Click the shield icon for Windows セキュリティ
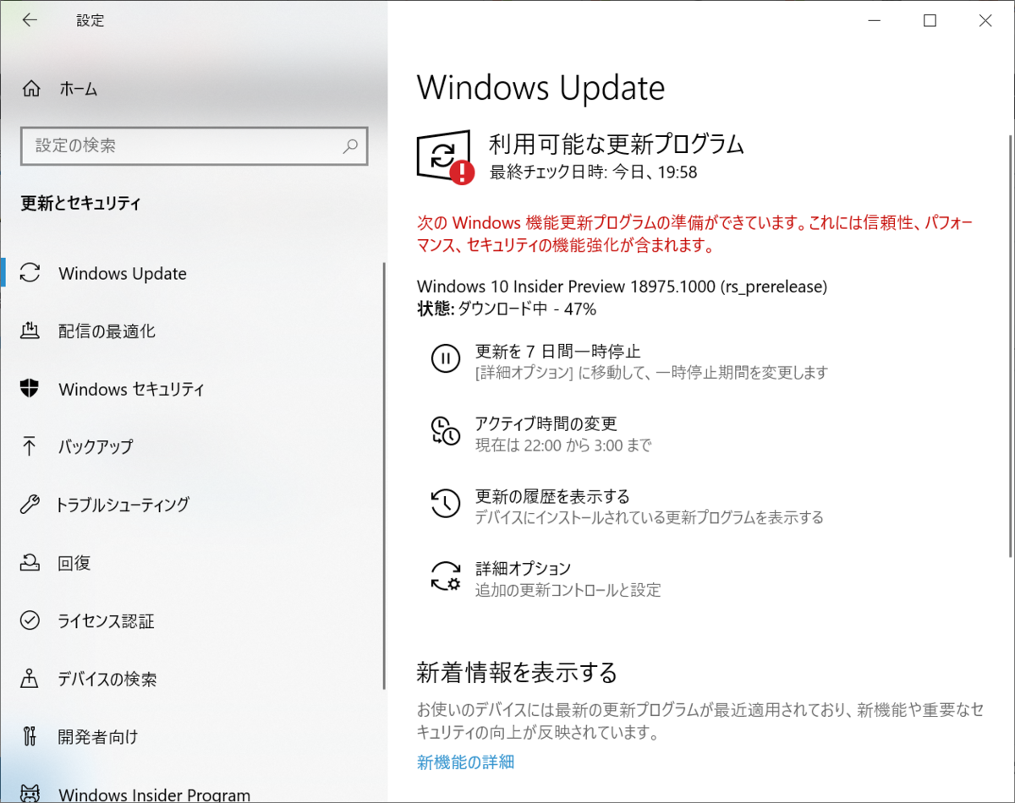Image resolution: width=1015 pixels, height=803 pixels. pyautogui.click(x=30, y=389)
